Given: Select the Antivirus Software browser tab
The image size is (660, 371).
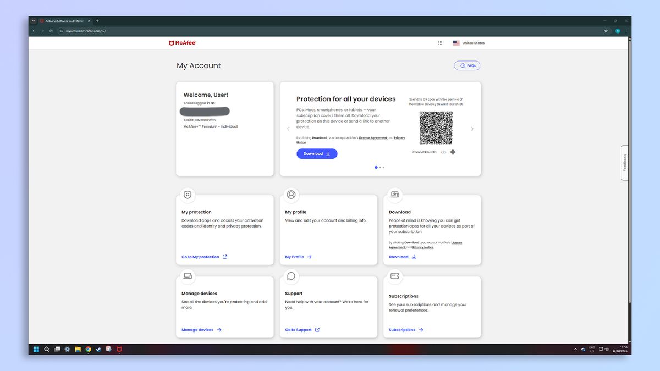Looking at the screenshot, I should pos(65,21).
